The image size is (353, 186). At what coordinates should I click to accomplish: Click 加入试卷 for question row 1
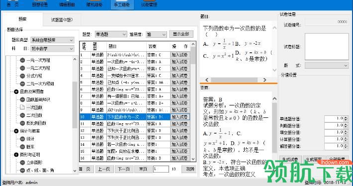coord(179,55)
